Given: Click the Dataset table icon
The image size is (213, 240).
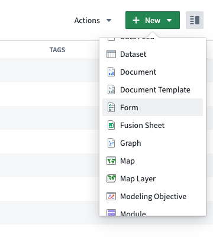Looking at the screenshot, I should [x=111, y=54].
